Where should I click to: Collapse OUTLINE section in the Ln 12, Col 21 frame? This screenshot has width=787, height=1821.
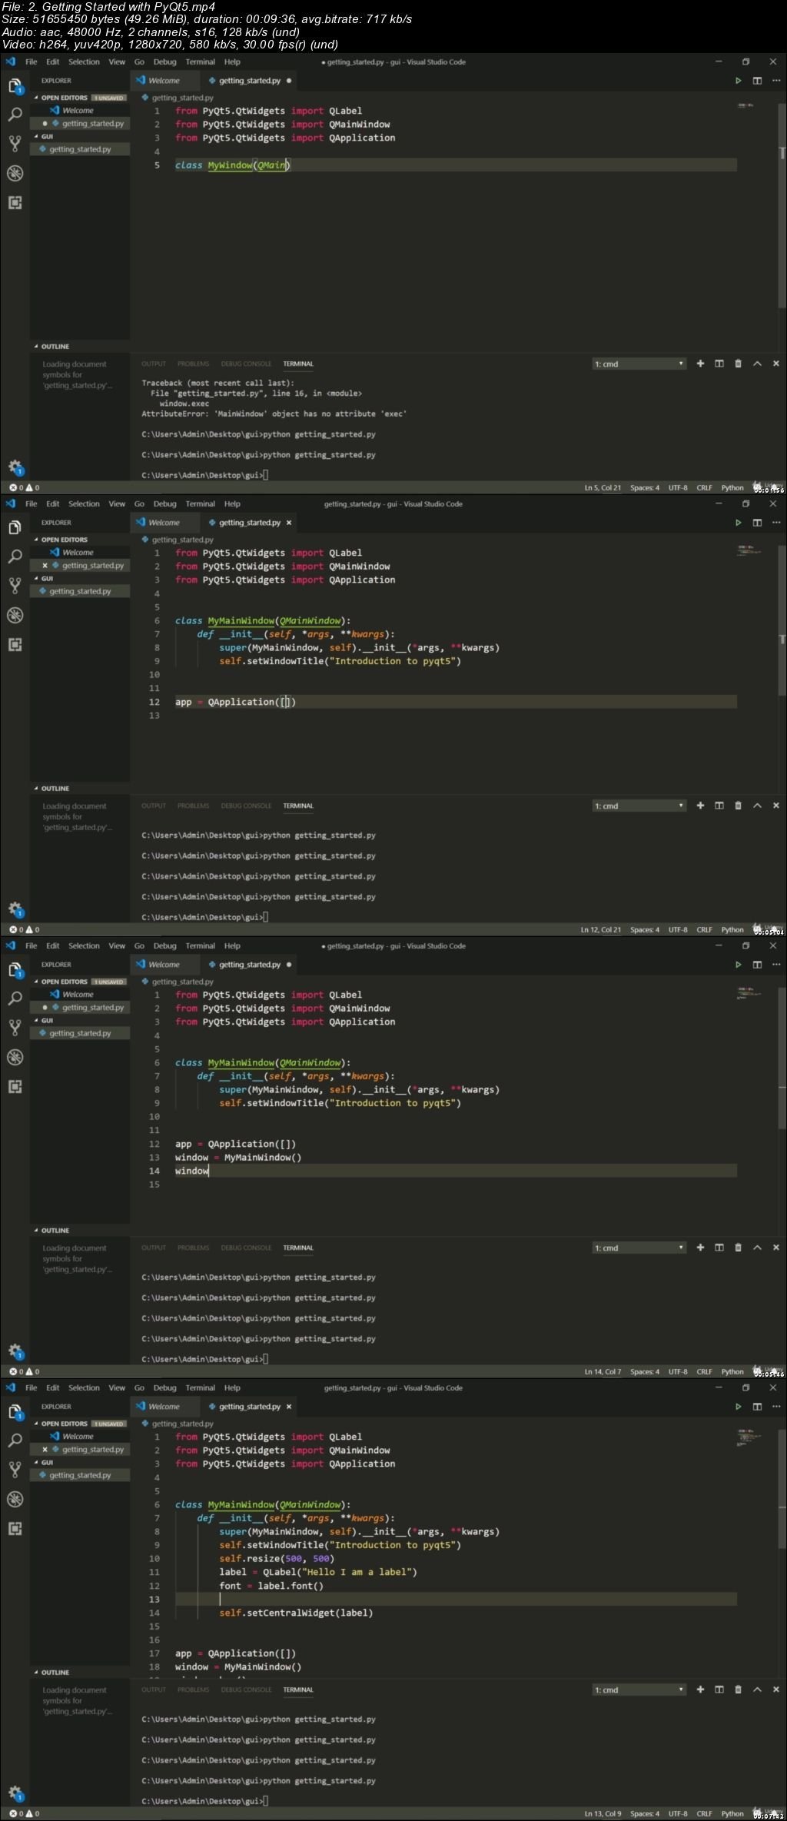pyautogui.click(x=51, y=789)
